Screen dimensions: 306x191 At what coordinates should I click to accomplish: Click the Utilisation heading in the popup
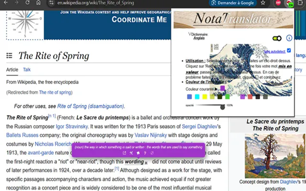pyautogui.click(x=196, y=61)
